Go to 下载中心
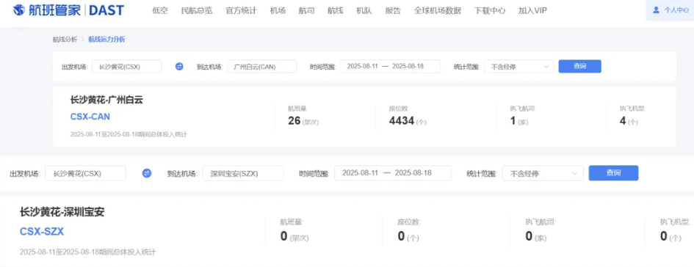 (x=490, y=10)
